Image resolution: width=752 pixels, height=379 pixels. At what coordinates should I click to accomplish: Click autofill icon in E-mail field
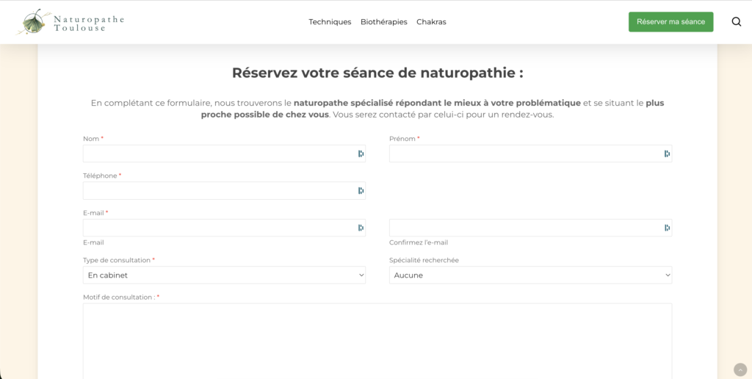[x=361, y=228]
